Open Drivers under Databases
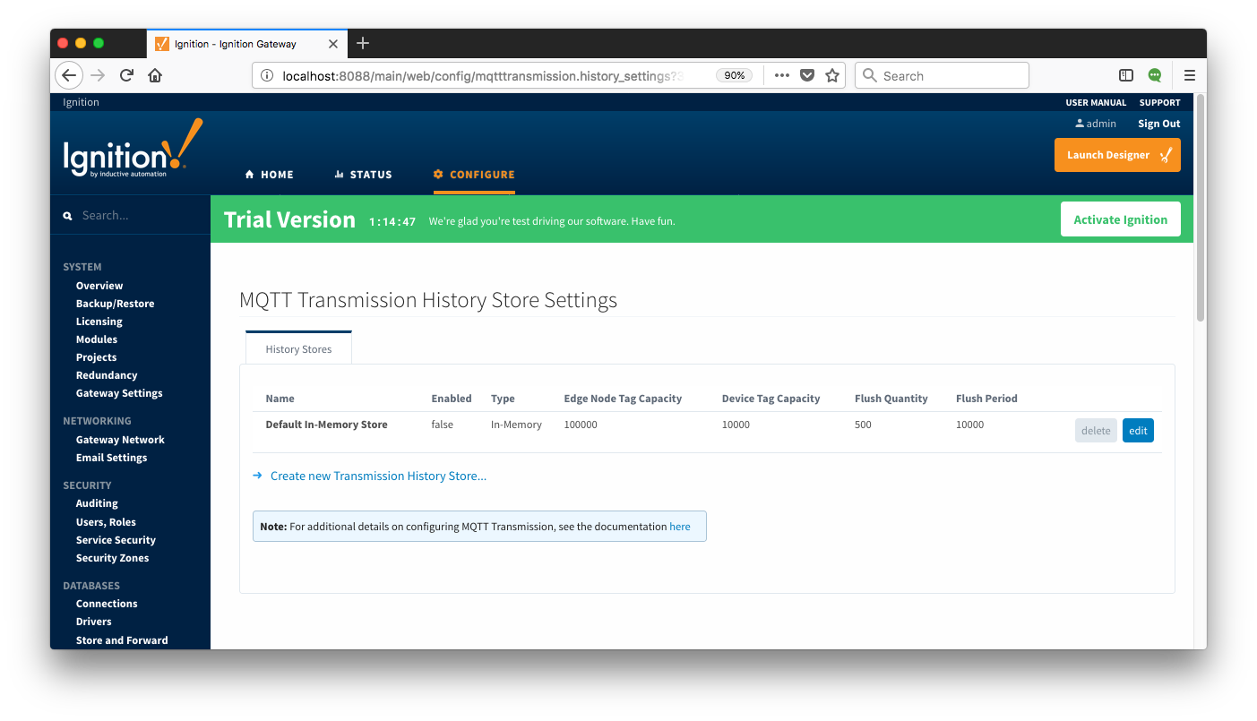This screenshot has height=721, width=1257. pyautogui.click(x=94, y=622)
